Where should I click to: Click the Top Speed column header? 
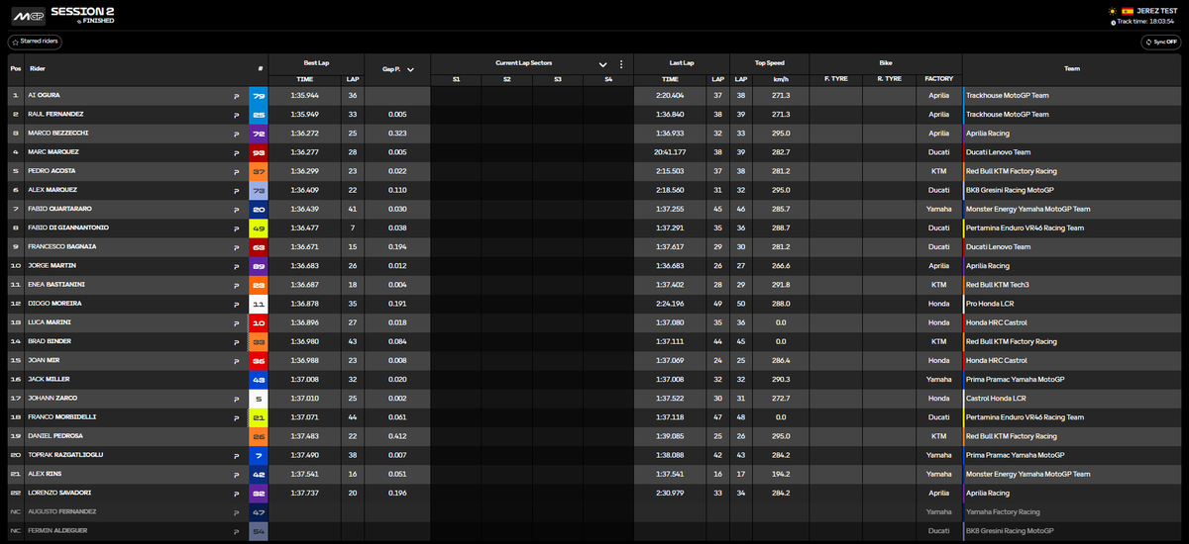770,62
